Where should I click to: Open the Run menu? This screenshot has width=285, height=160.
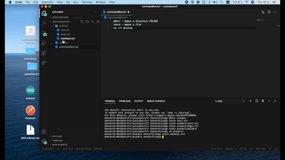point(76,2)
